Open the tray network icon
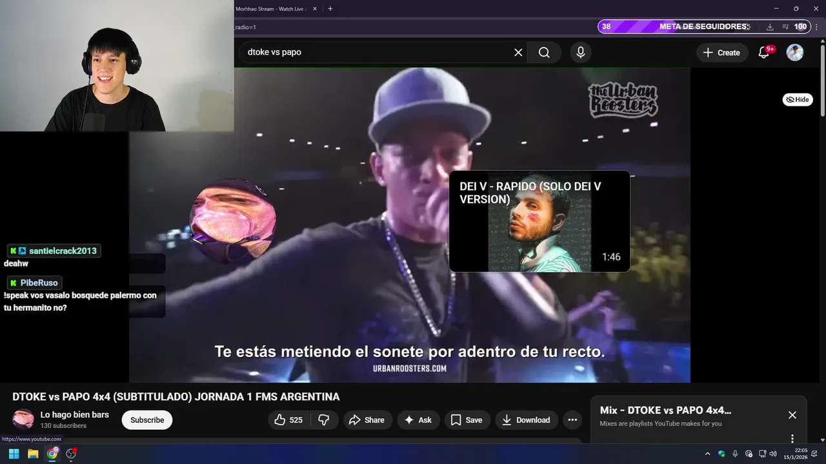This screenshot has width=826, height=464. [763, 454]
